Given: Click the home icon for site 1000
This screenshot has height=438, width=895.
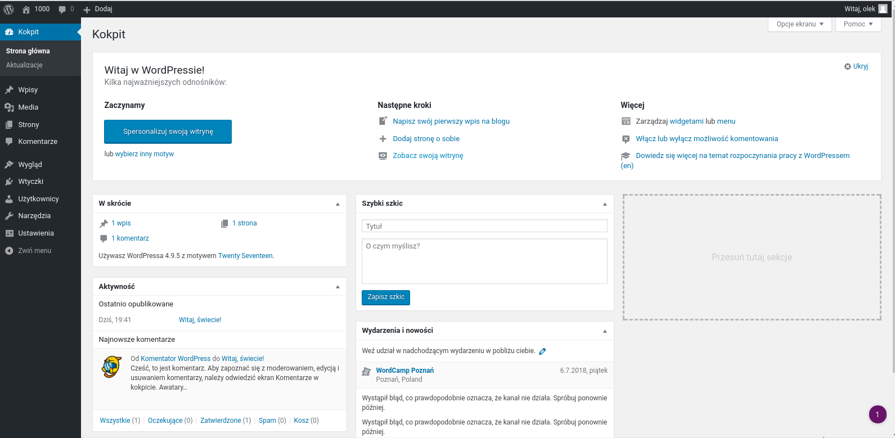Looking at the screenshot, I should click(x=26, y=10).
